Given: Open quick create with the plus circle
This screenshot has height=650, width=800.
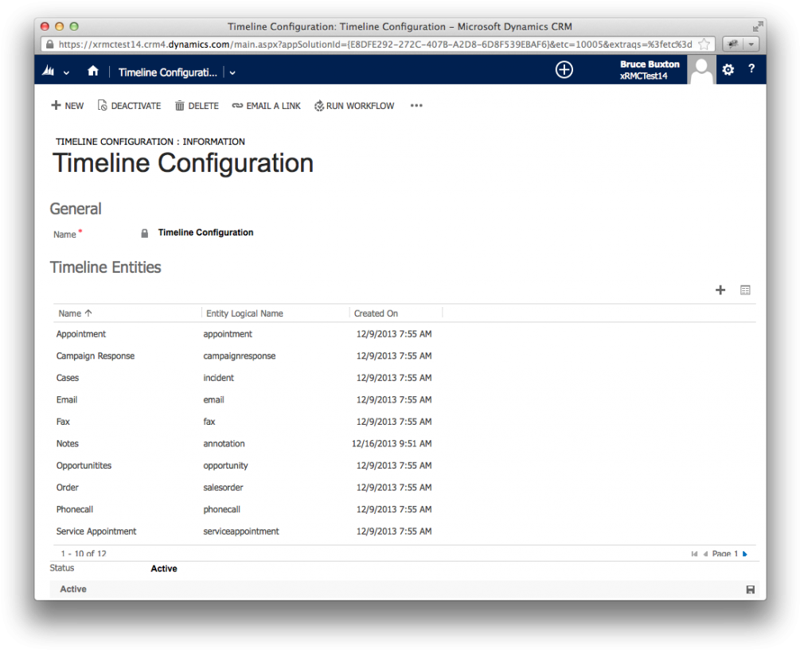Looking at the screenshot, I should click(564, 70).
